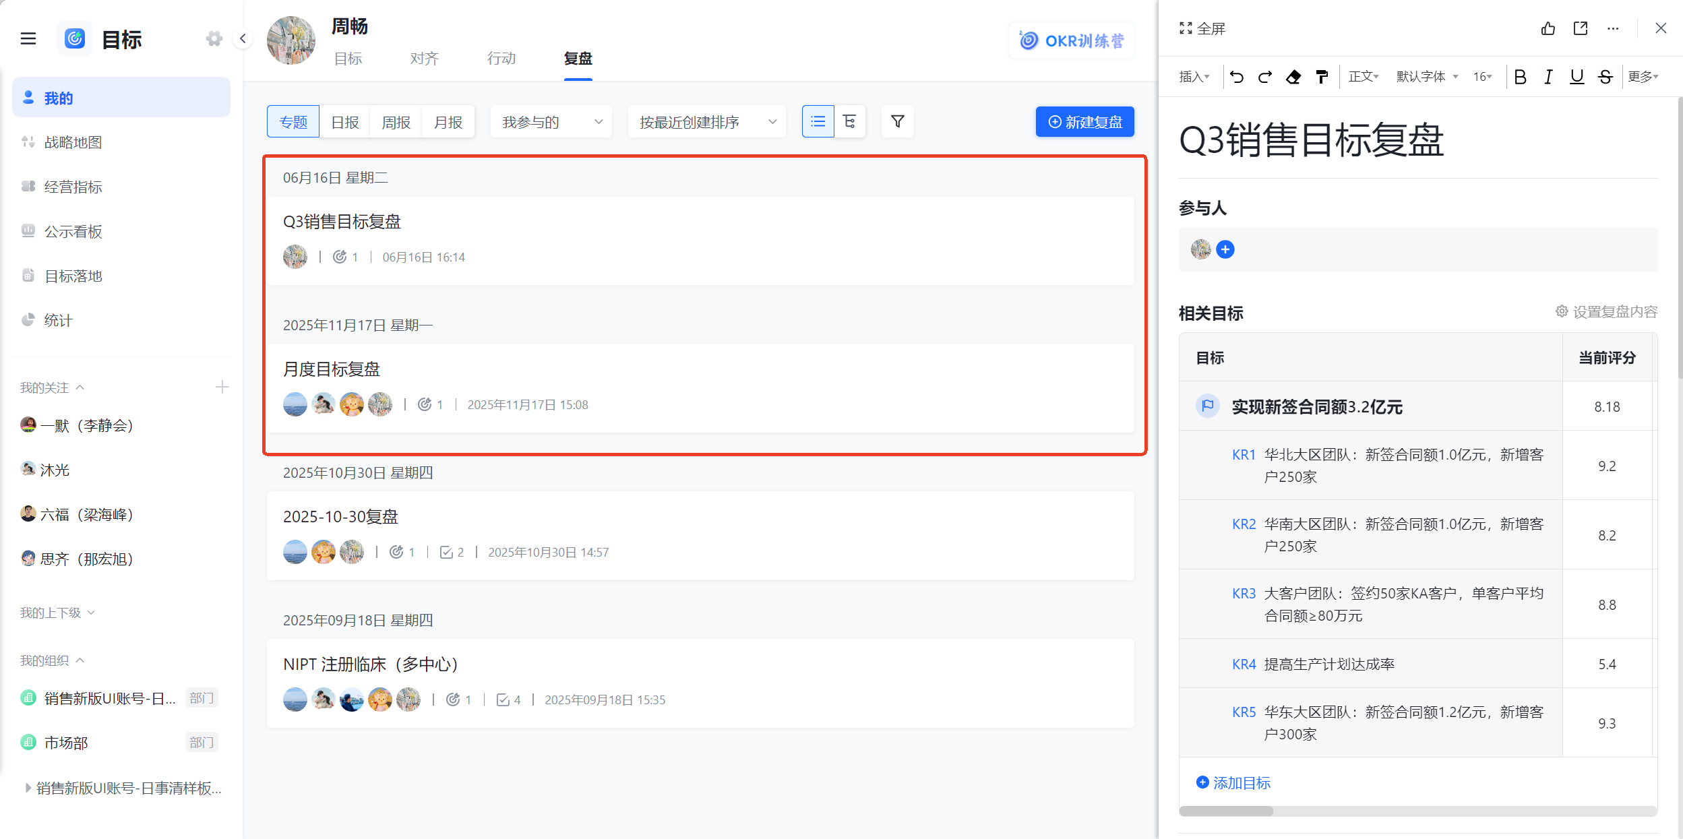Open review in new window icon

1581,28
